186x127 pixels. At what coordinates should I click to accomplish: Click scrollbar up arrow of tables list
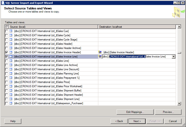179,27
